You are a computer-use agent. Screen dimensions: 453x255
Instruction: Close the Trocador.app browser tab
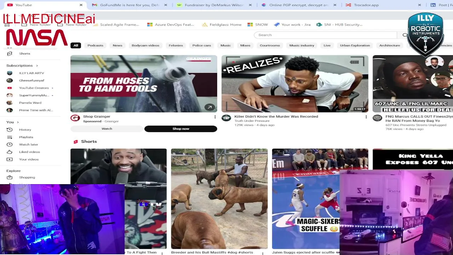click(x=419, y=5)
